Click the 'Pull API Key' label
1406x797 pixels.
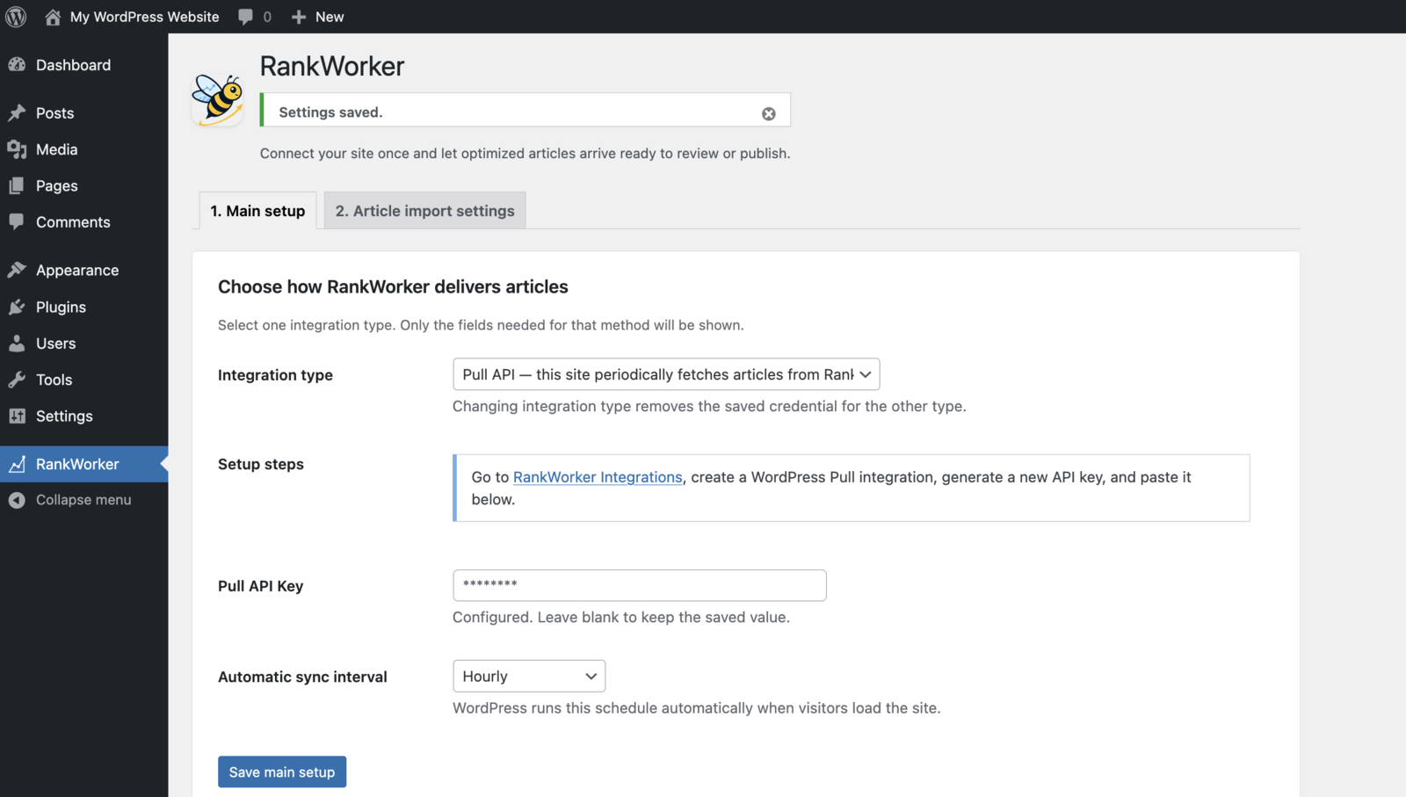tap(260, 586)
